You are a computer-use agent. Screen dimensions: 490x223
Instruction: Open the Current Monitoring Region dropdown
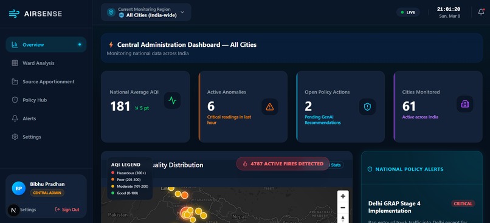[x=146, y=12]
